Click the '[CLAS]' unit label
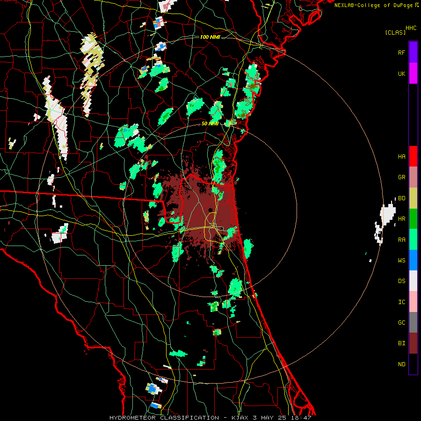 coord(395,32)
